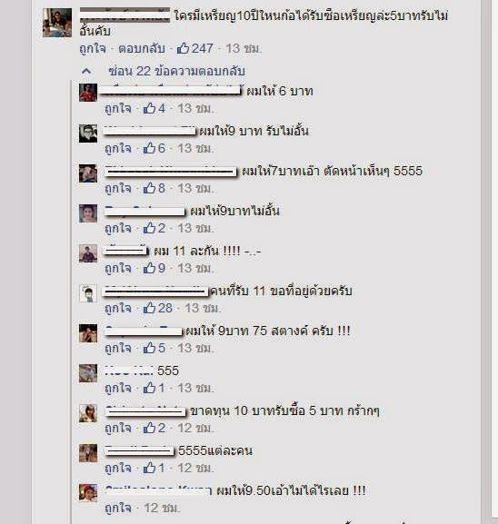Click thumbs-up icon with 8 likes on 5555 reply
The image size is (498, 524).
(149, 188)
